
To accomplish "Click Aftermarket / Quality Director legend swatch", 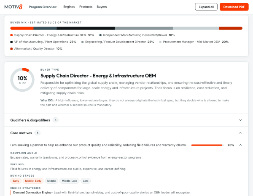I will (x=11, y=49).
